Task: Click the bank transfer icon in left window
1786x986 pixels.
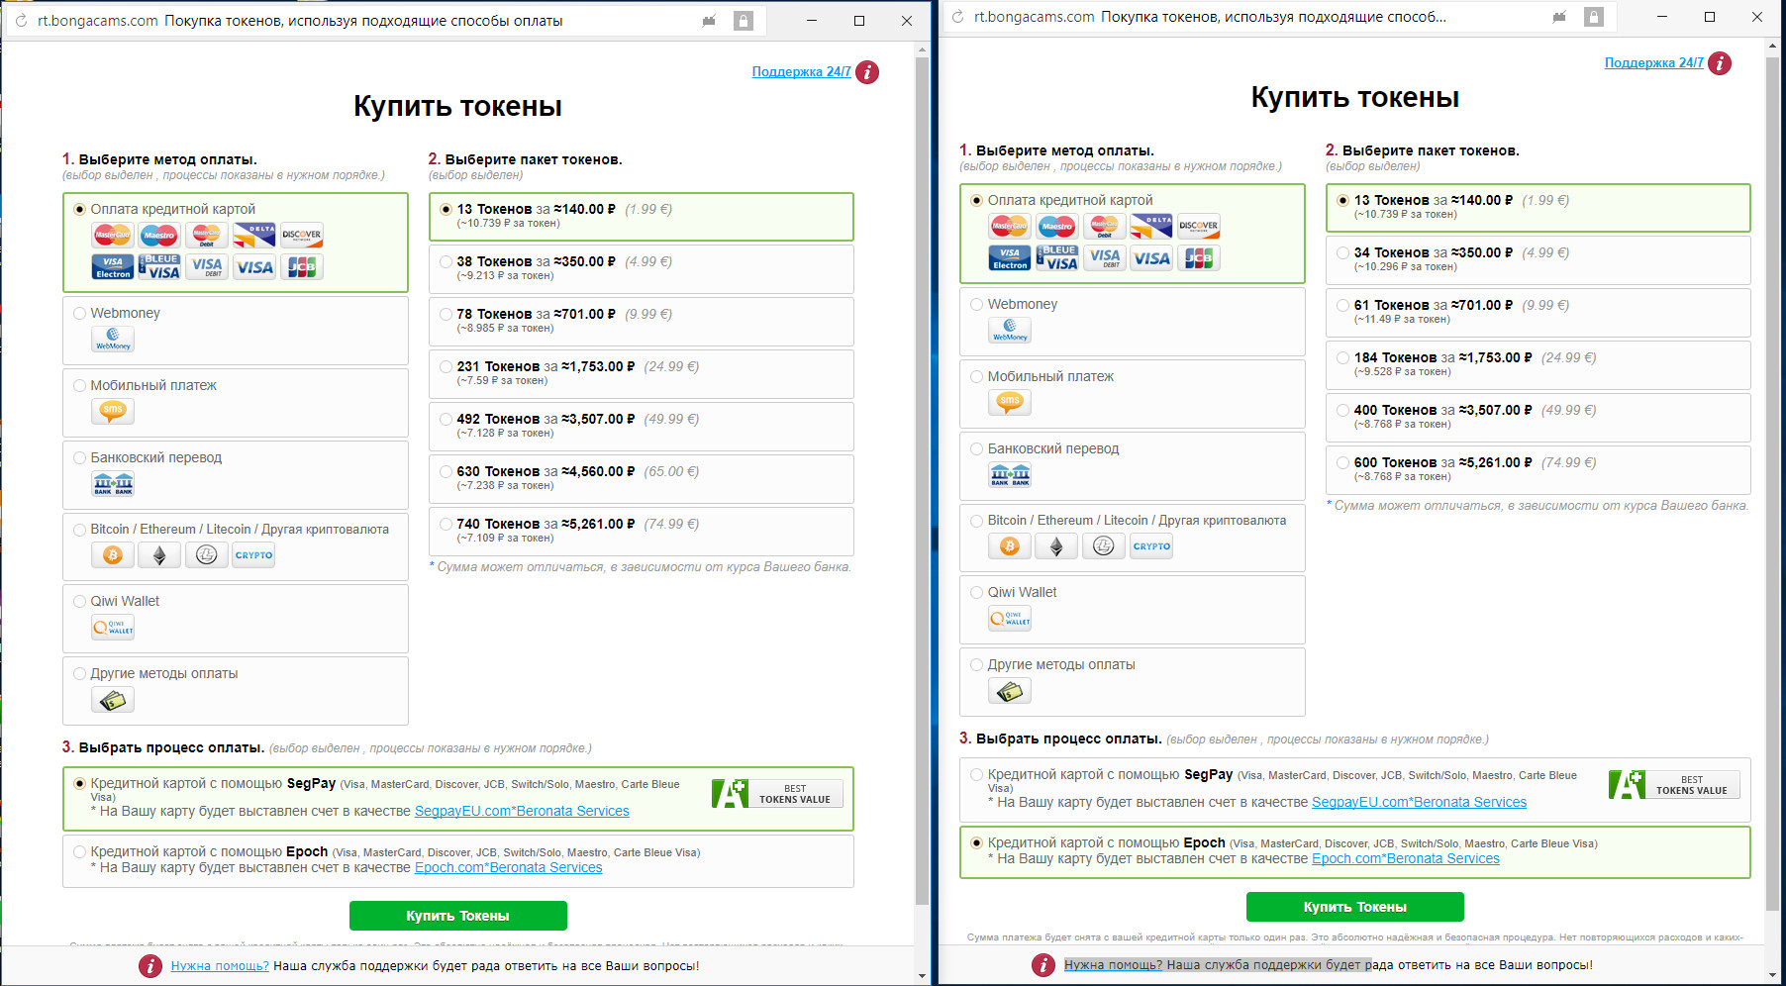Action: tap(113, 484)
